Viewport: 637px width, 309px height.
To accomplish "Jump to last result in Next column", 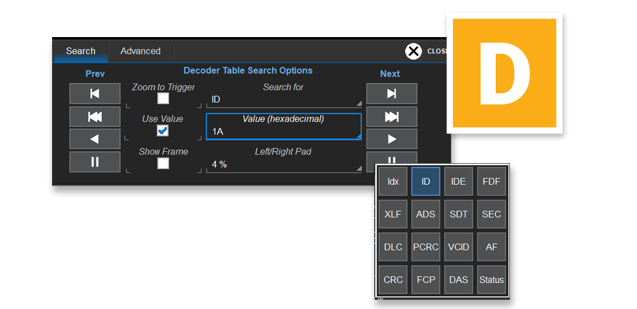I will pyautogui.click(x=392, y=94).
